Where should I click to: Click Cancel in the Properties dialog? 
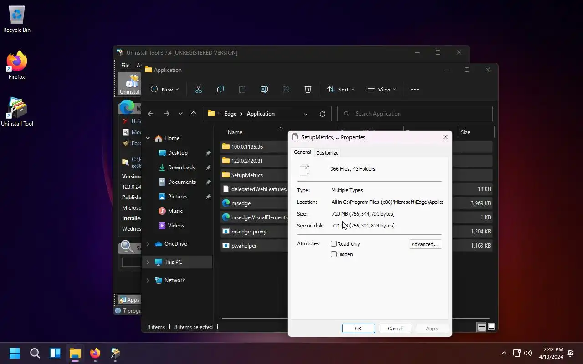point(395,329)
